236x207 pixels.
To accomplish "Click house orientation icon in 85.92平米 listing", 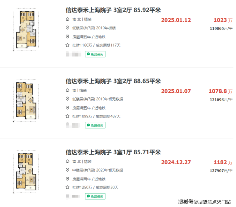I will point(67,19).
